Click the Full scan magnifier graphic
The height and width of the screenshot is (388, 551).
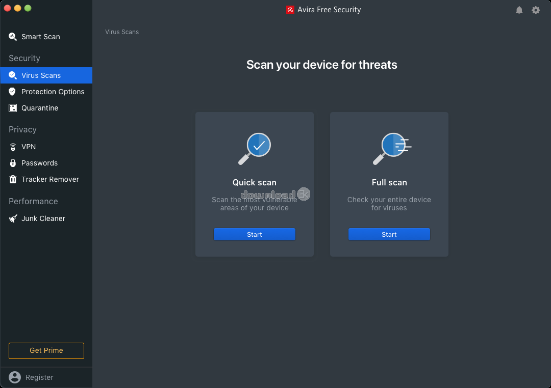(x=391, y=149)
